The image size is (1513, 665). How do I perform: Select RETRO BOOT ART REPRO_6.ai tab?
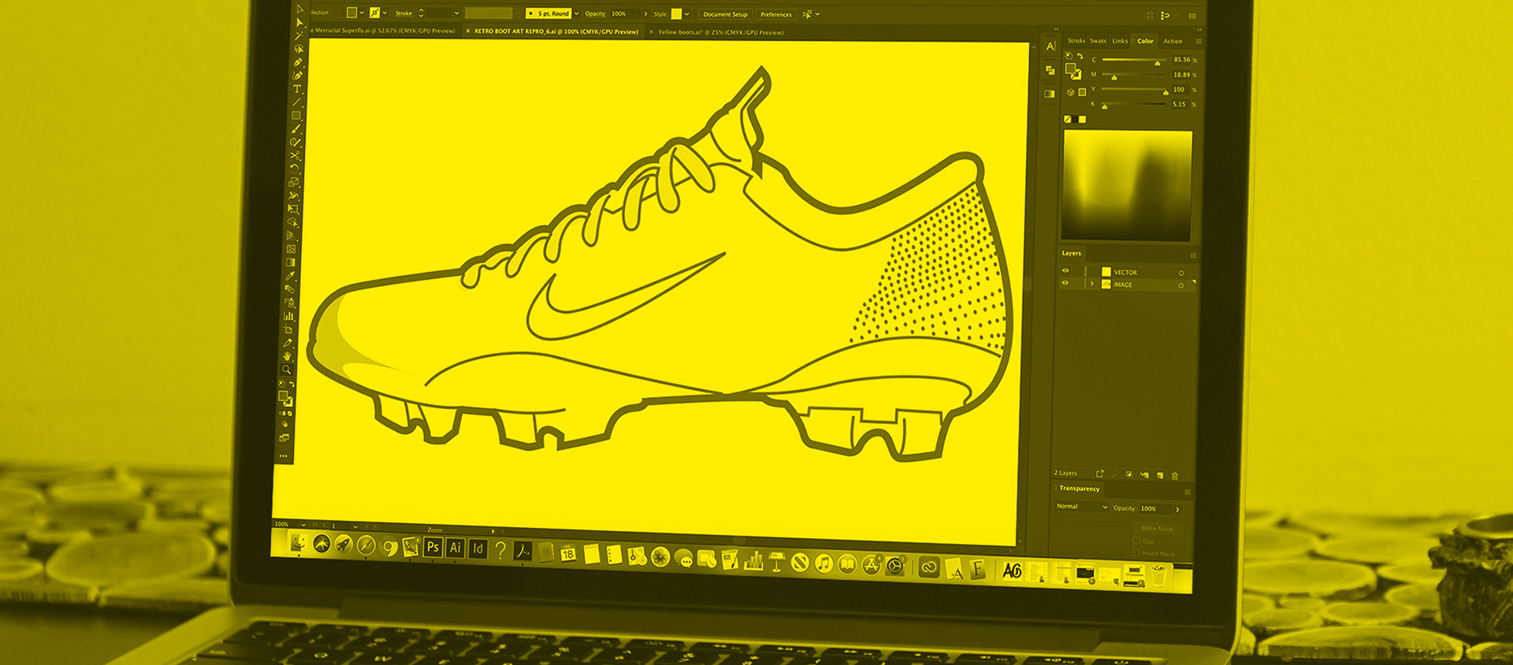(556, 32)
